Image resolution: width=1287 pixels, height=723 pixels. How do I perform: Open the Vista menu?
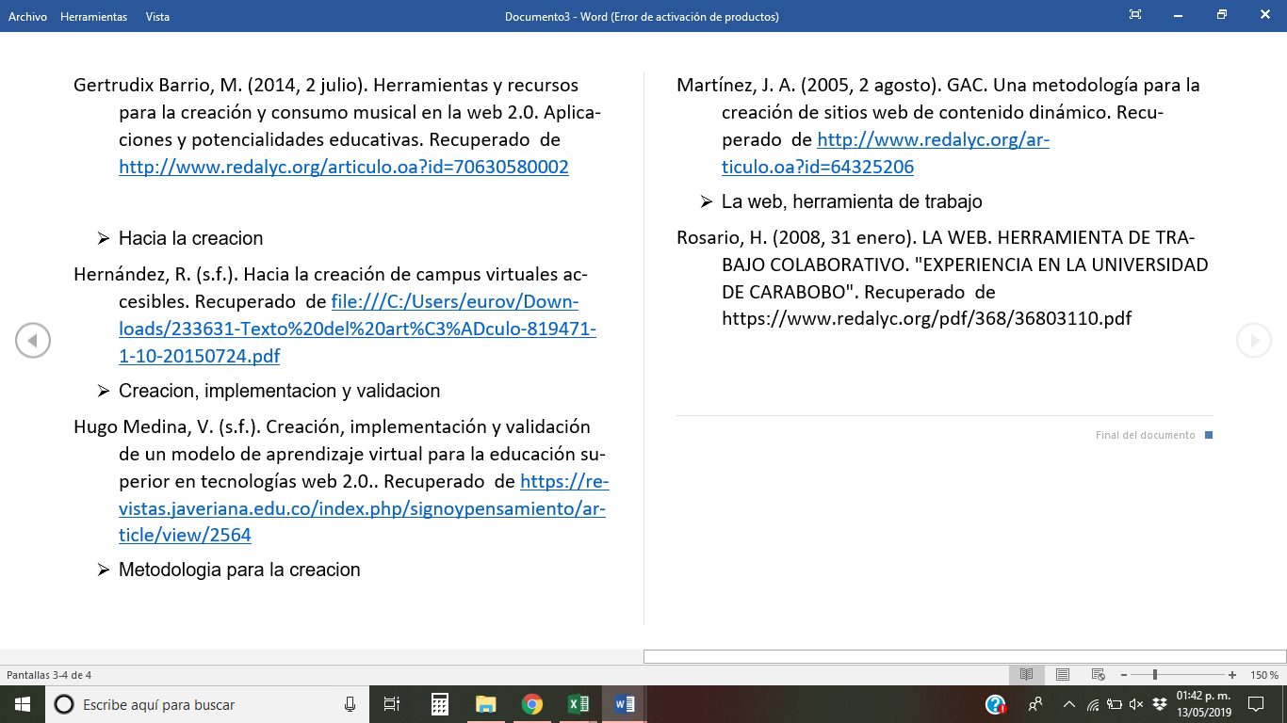(x=157, y=16)
